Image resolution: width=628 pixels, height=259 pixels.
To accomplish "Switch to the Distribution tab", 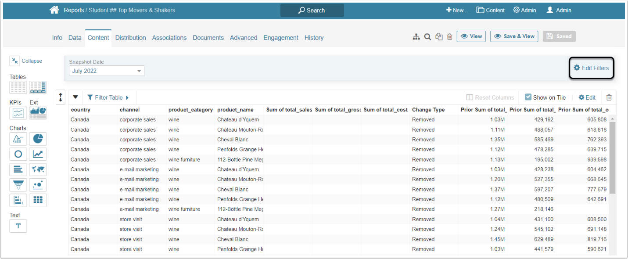I will tap(130, 38).
